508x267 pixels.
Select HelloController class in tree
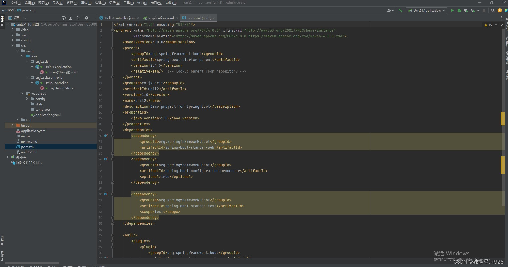(x=56, y=83)
